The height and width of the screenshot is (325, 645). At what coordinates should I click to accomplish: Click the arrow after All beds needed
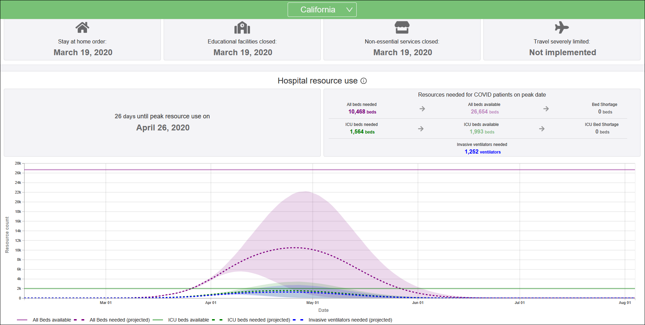point(422,109)
